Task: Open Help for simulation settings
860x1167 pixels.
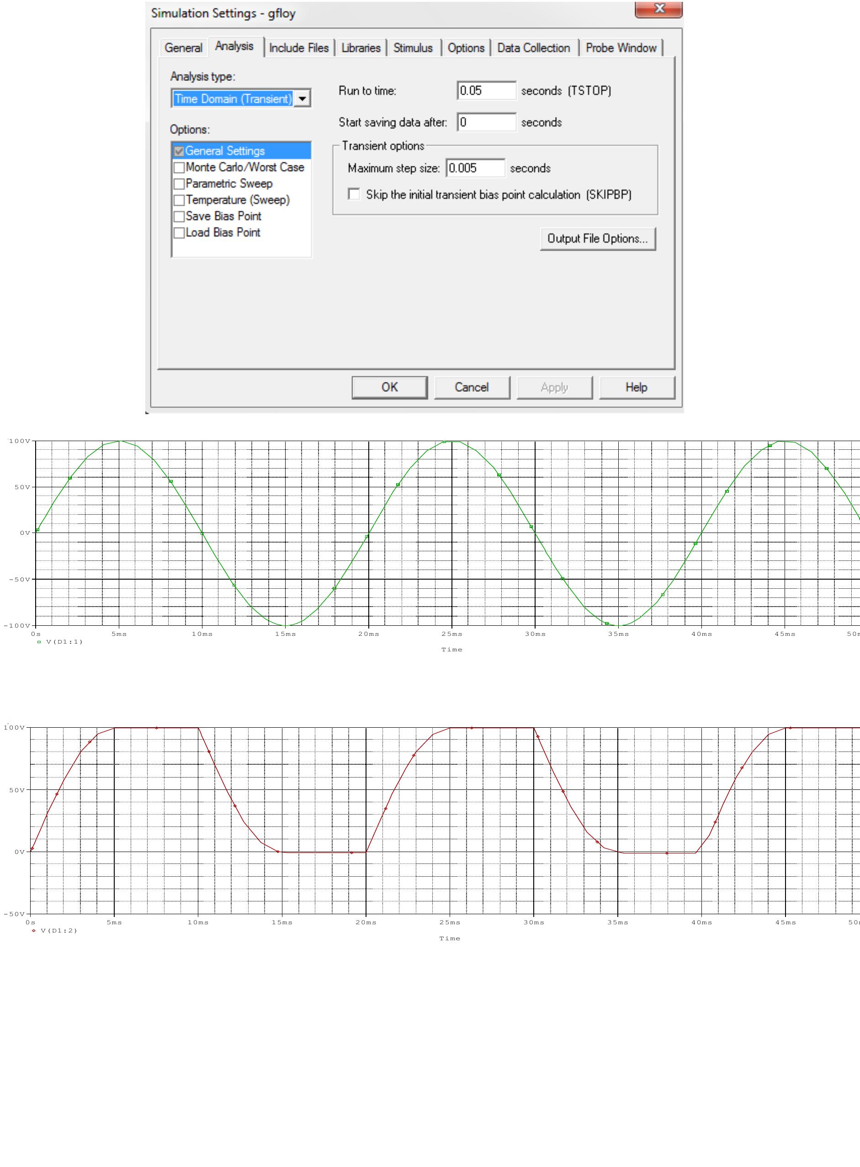Action: pyautogui.click(x=637, y=388)
